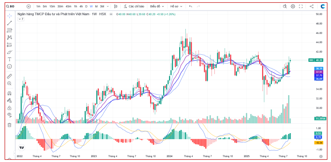Click the BID price label 40.20
This screenshot has height=162, width=331.
315,60
